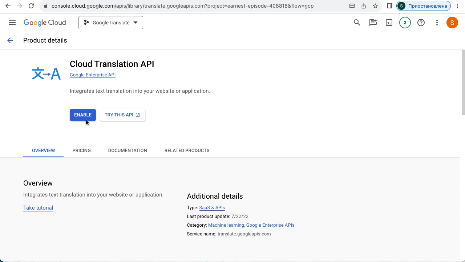The height and width of the screenshot is (262, 465).
Task: Open the help question mark icon
Action: [x=421, y=23]
